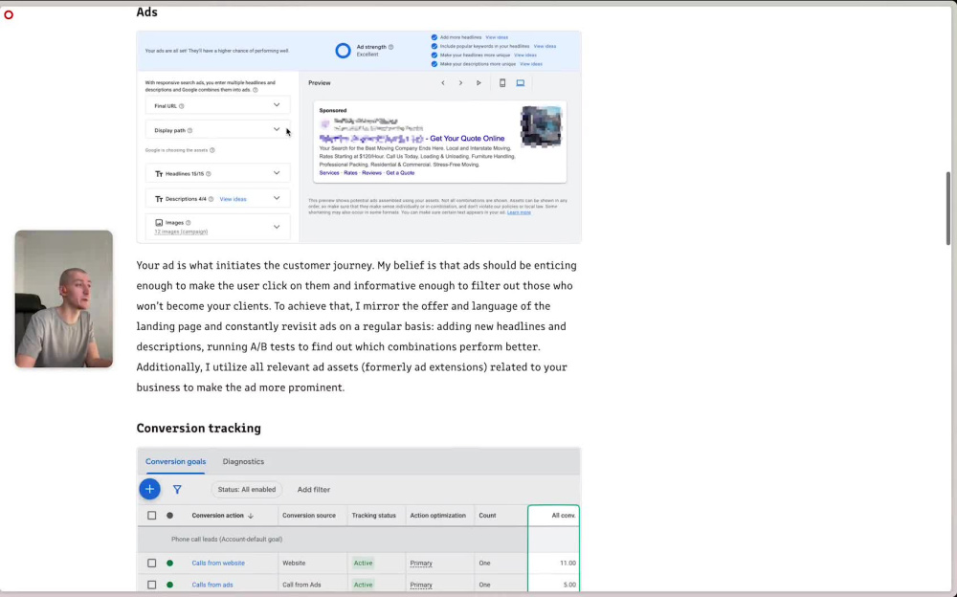Select desktop device preview icon
957x597 pixels.
521,83
